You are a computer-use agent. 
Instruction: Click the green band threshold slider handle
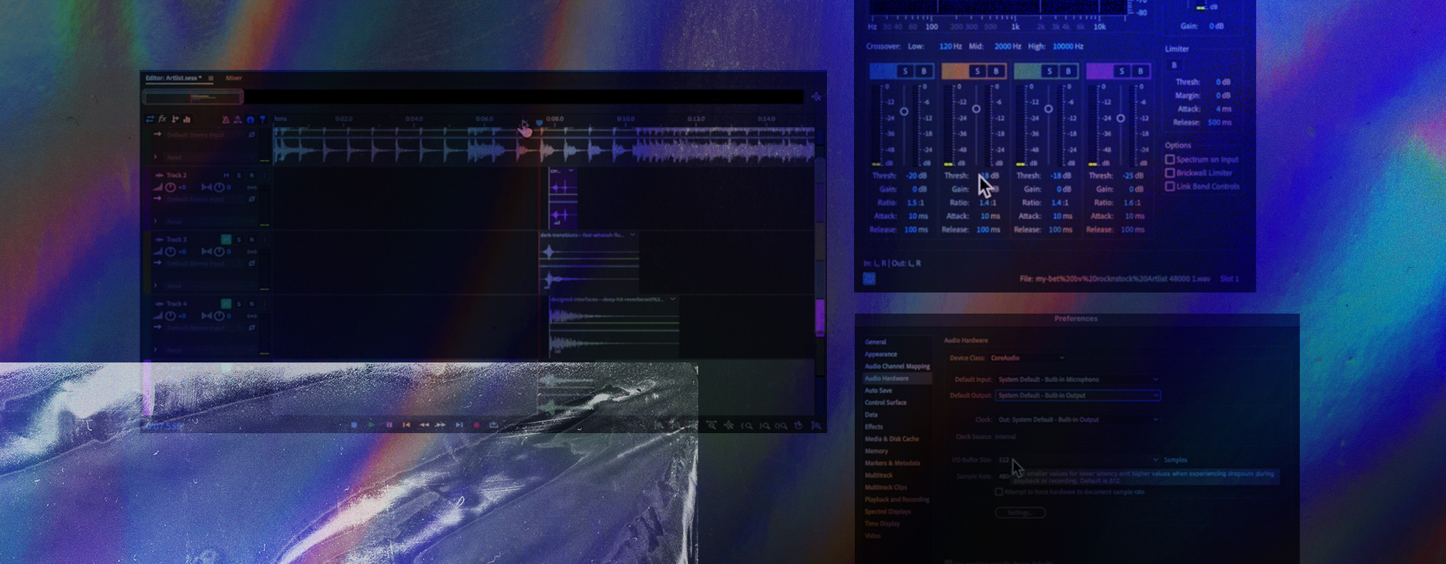1048,109
